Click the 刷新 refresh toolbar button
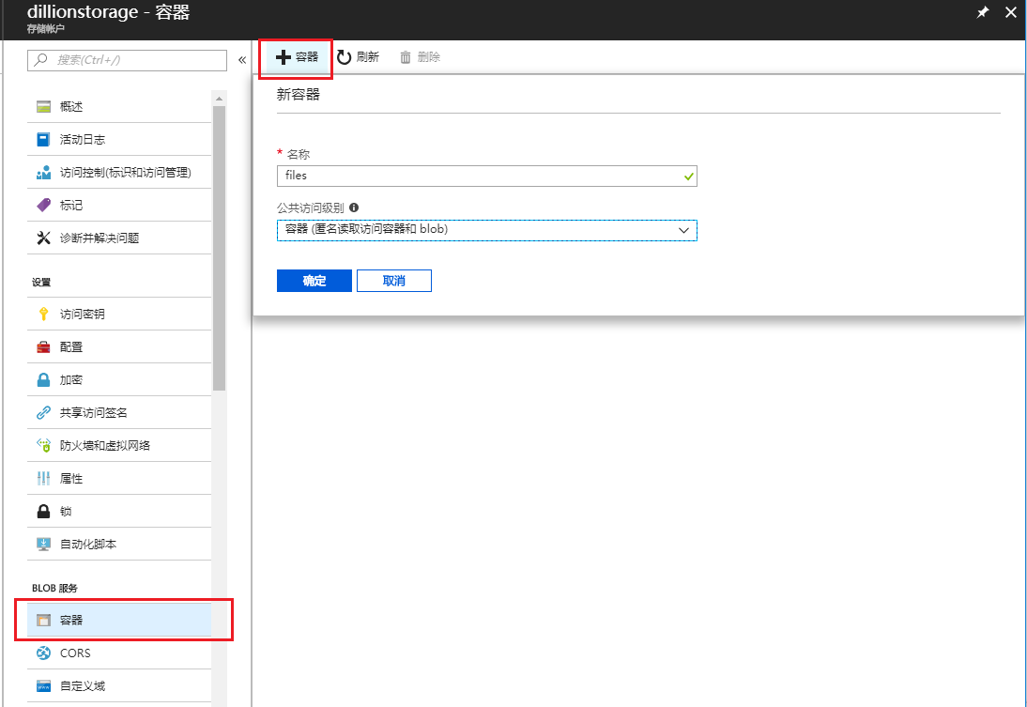The width and height of the screenshot is (1027, 707). click(x=358, y=57)
